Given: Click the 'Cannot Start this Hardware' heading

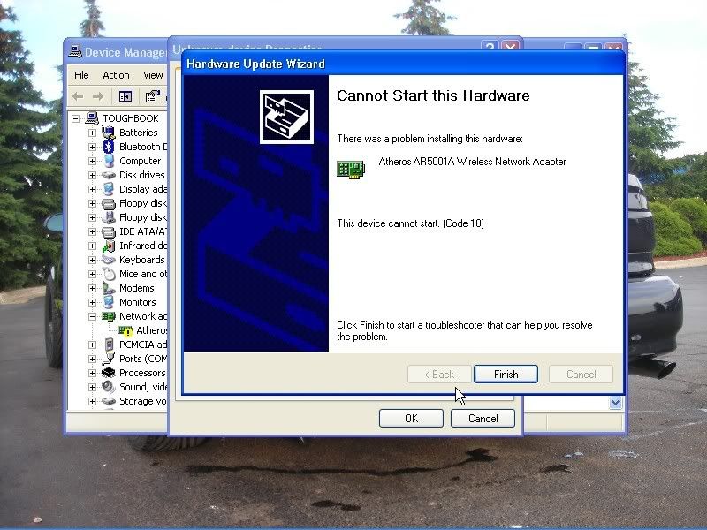Looking at the screenshot, I should tap(433, 95).
